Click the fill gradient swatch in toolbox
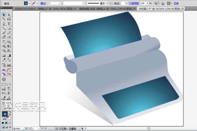The image size is (197, 131). (x=5, y=114)
